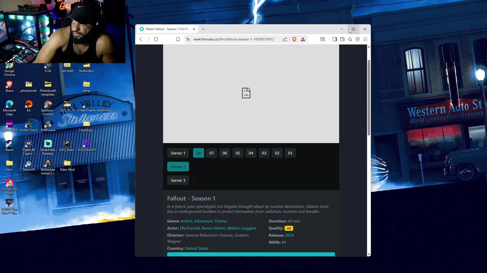Open actor Walton Goggins link
Viewport: 487px width, 273px height.
pyautogui.click(x=242, y=228)
